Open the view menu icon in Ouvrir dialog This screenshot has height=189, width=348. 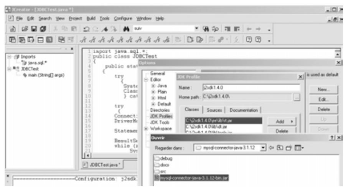pos(299,148)
